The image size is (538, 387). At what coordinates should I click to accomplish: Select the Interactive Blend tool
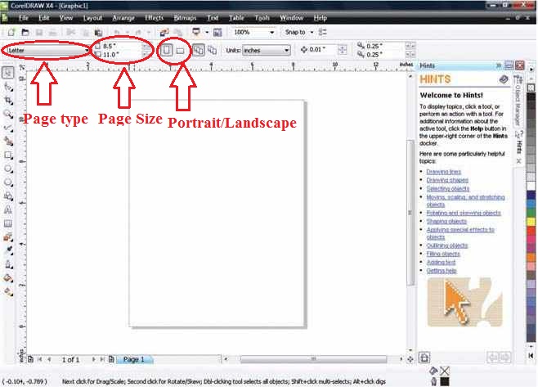pos(8,237)
